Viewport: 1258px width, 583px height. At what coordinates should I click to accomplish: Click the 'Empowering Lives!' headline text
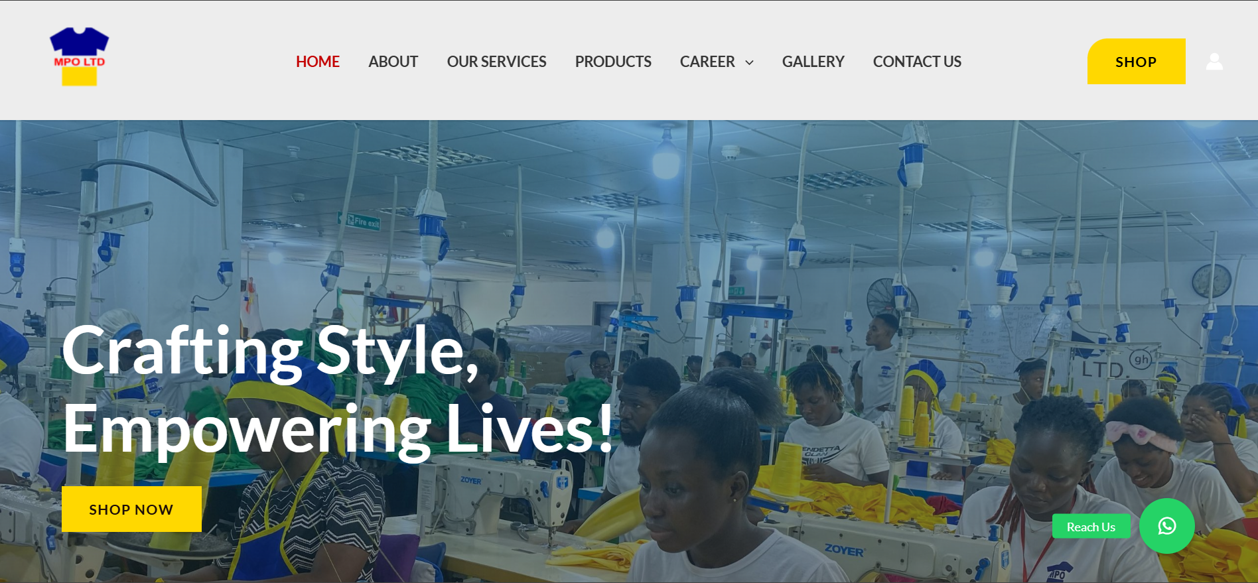tap(338, 430)
